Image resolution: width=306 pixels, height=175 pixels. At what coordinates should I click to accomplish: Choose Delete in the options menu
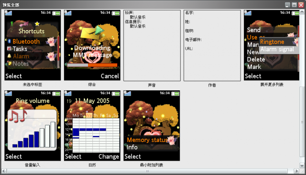(x=256, y=59)
